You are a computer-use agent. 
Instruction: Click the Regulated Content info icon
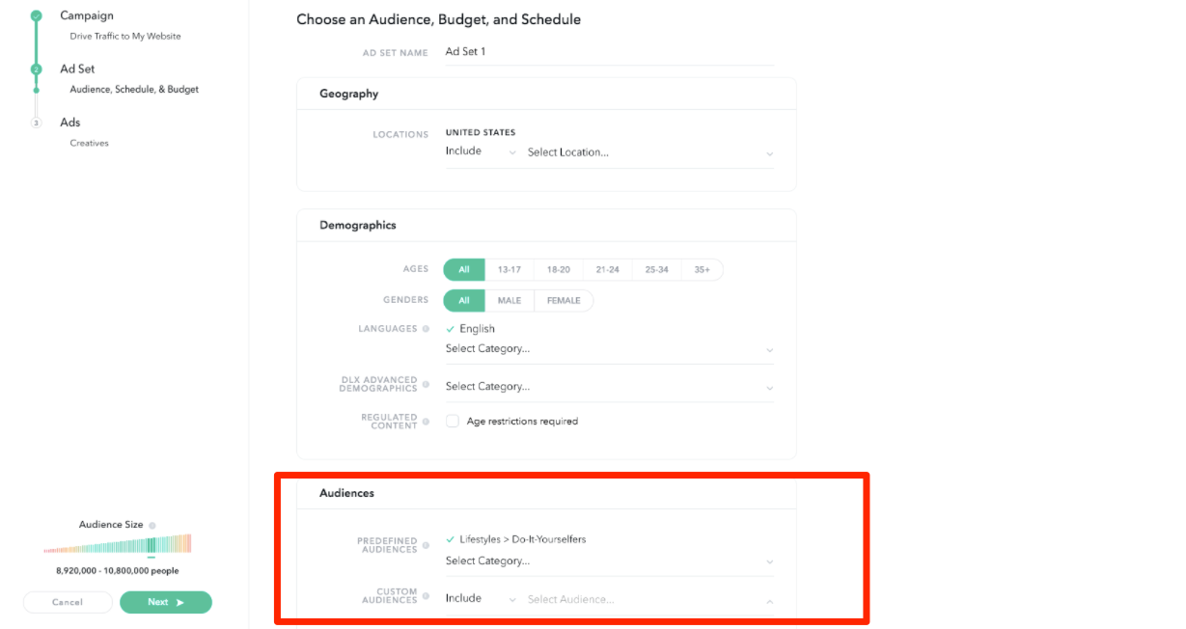point(426,422)
